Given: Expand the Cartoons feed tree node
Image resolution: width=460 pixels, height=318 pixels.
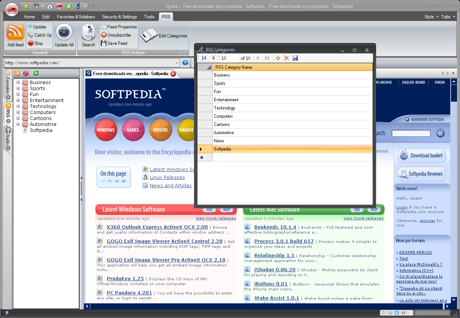Looking at the screenshot, I should 18,118.
